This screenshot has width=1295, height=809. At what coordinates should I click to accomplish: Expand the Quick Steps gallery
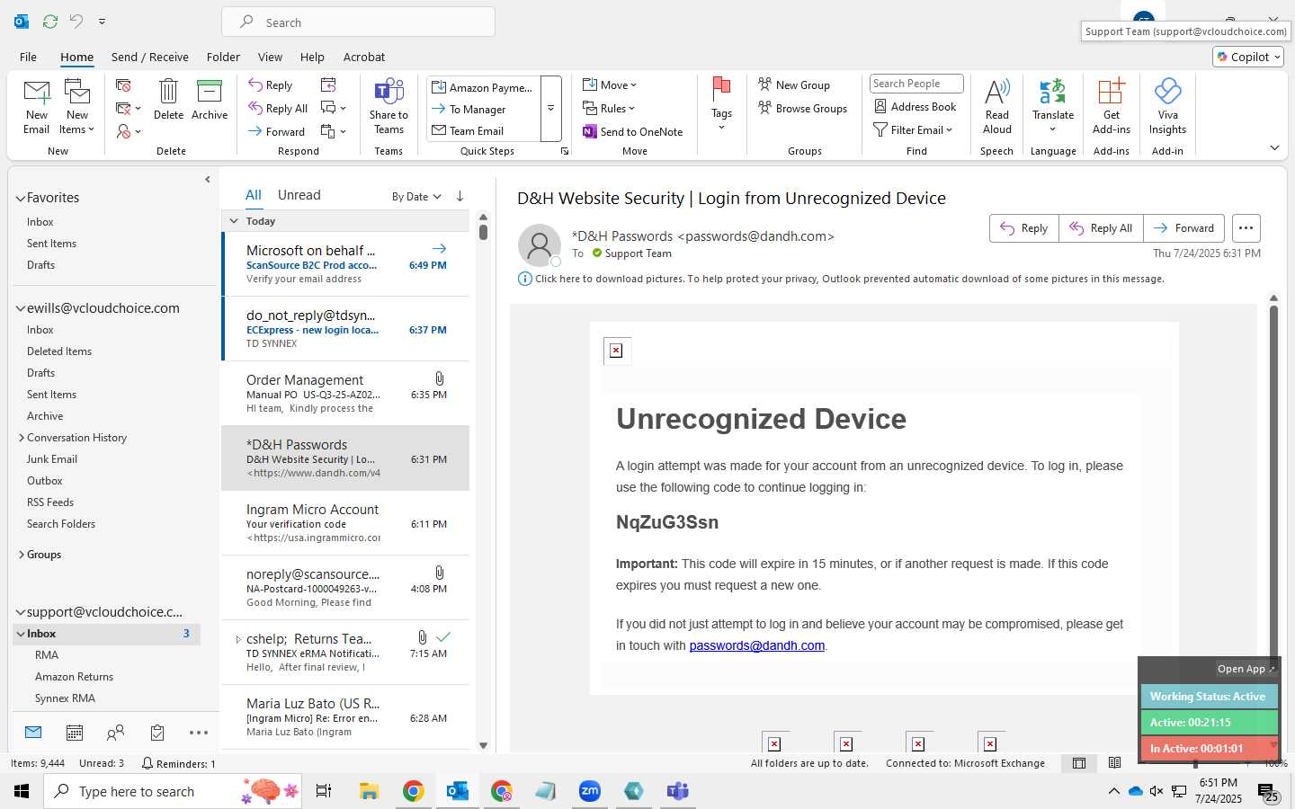pos(551,109)
